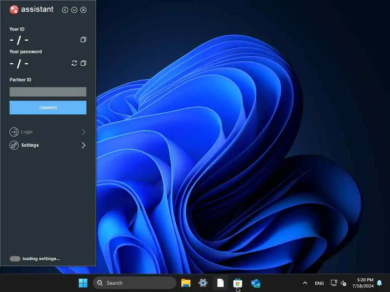Click into the Partner ID field
The height and width of the screenshot is (292, 390).
tap(48, 92)
